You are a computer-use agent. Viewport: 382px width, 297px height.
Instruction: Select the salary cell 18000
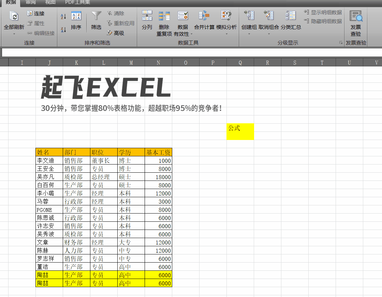coord(158,177)
